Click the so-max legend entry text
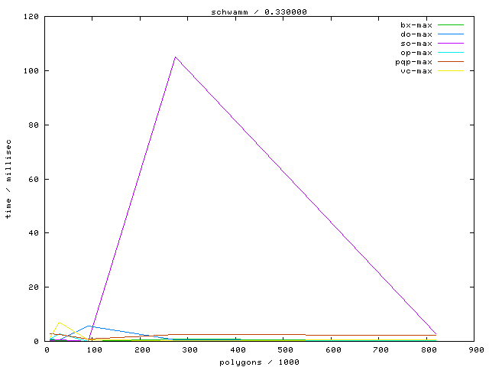489x367 pixels. 416,44
